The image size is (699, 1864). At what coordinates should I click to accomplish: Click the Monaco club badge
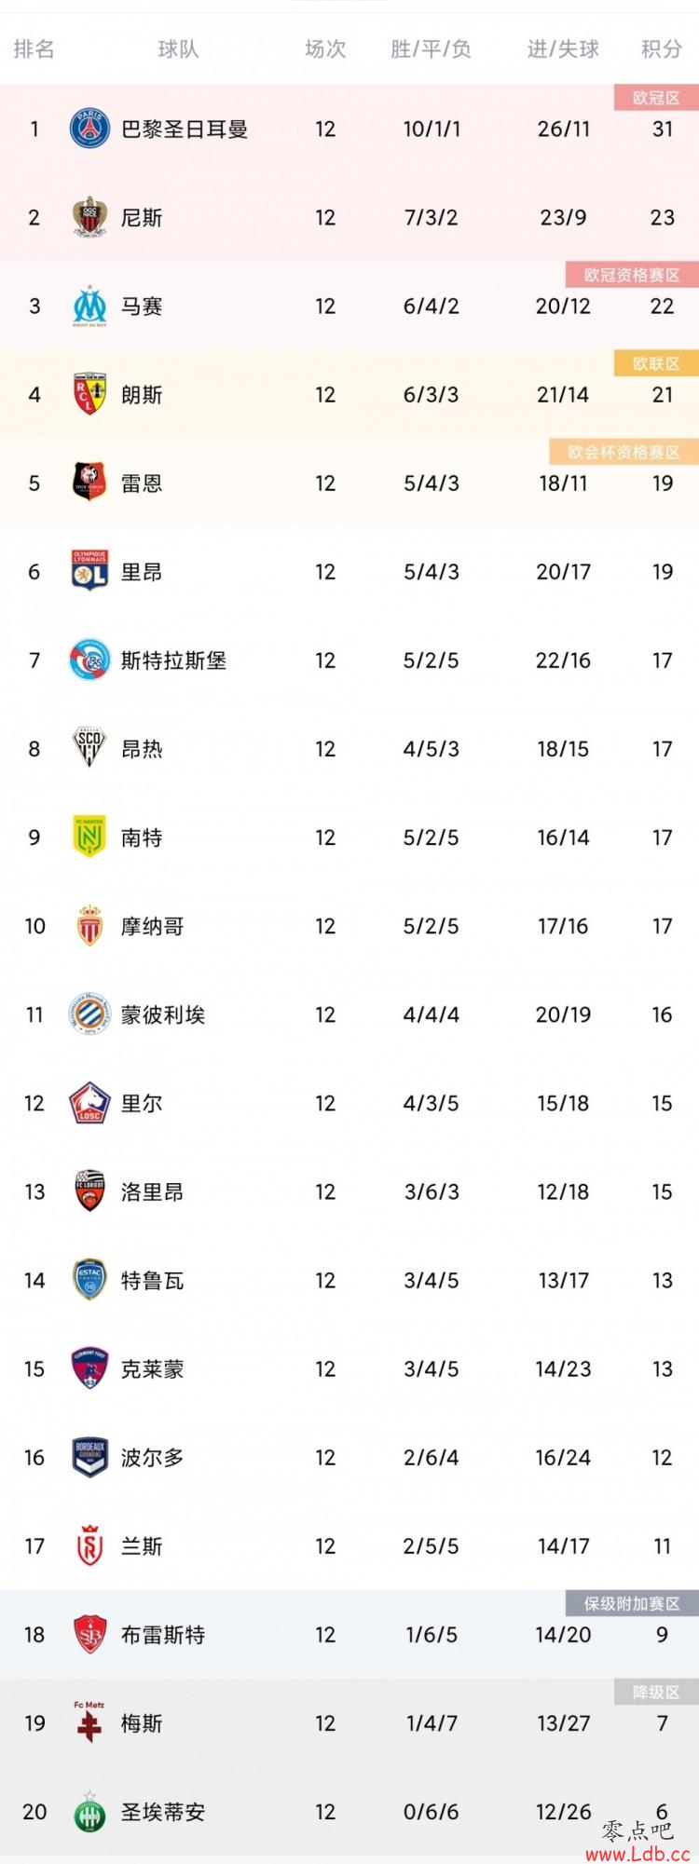90,925
